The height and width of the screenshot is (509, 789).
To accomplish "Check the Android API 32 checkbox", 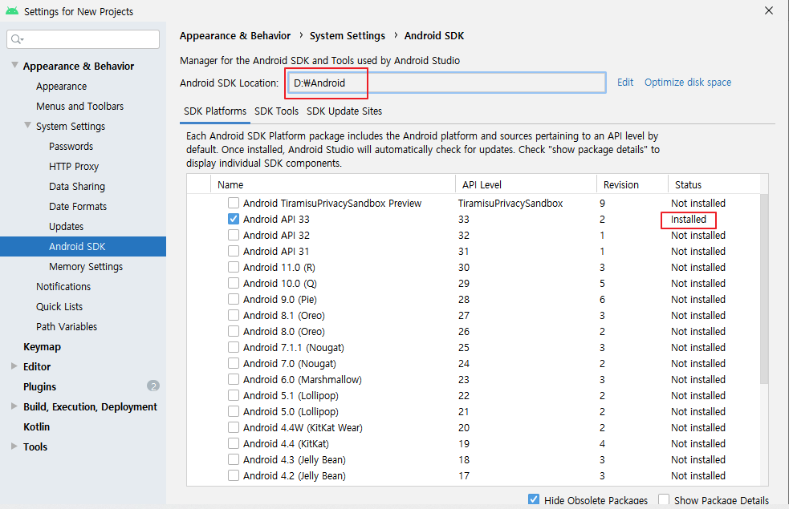I will click(x=233, y=235).
